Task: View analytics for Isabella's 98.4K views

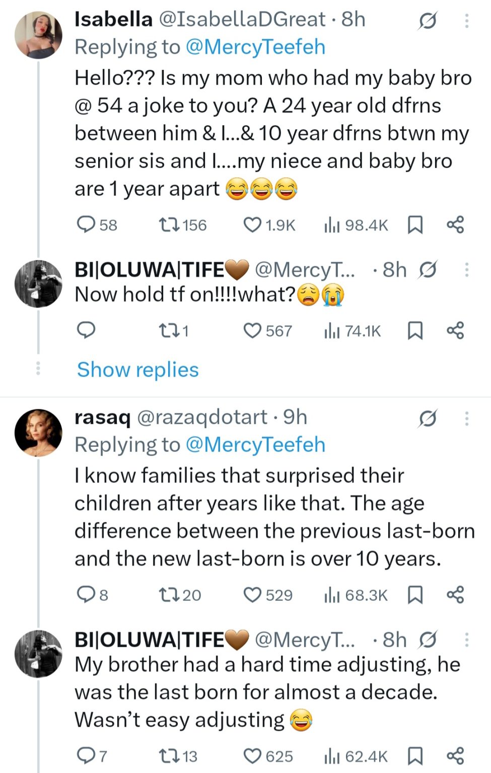Action: point(330,225)
